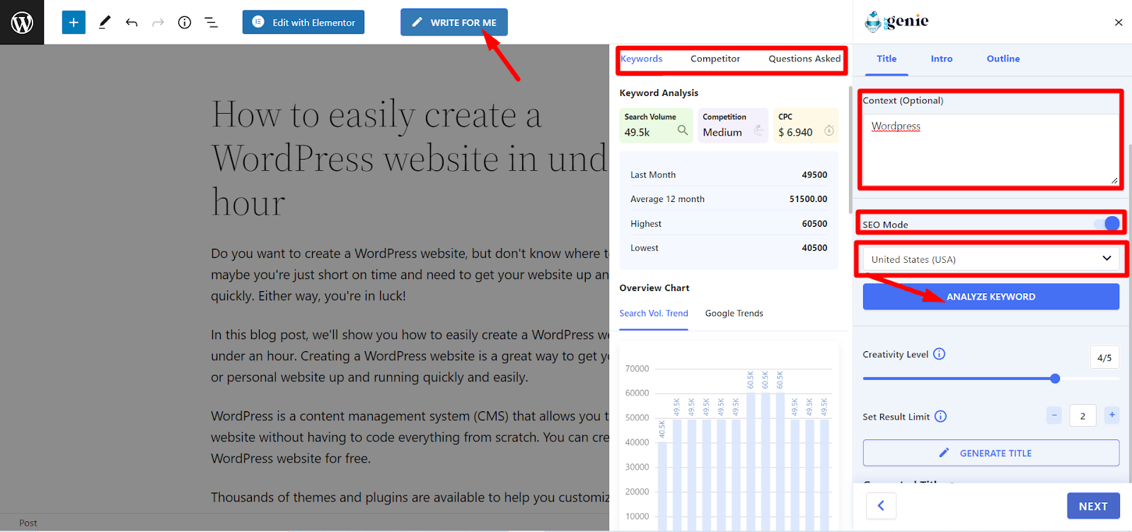The image size is (1132, 532).
Task: Click the Search Volume 49.5k value
Action: point(637,132)
